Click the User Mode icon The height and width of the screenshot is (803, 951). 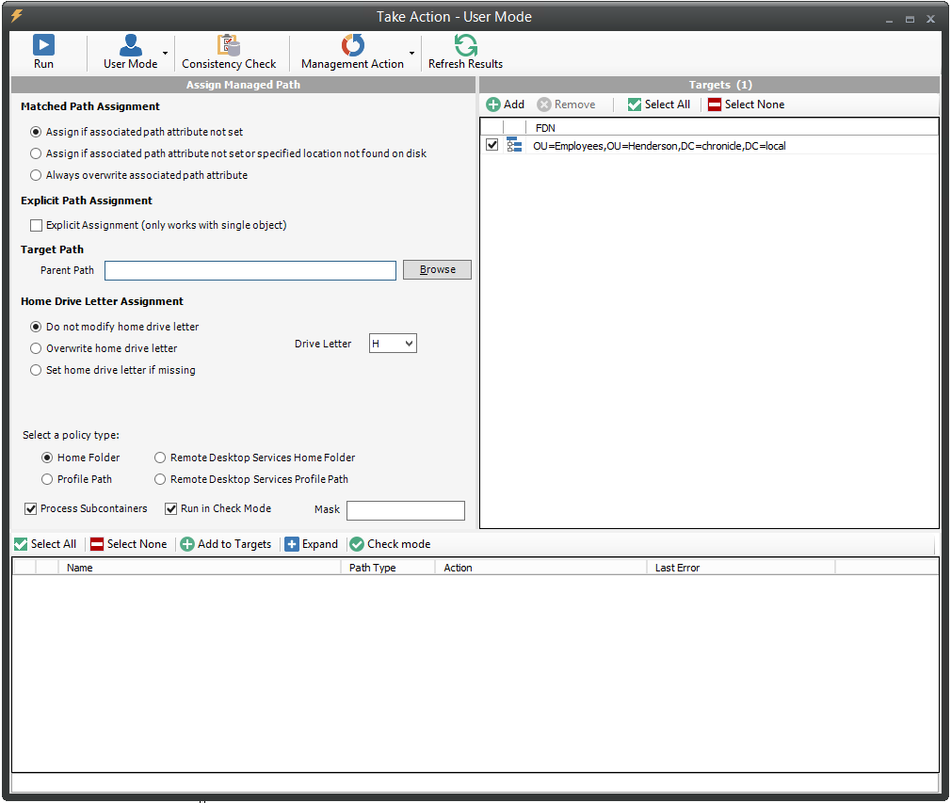click(131, 45)
